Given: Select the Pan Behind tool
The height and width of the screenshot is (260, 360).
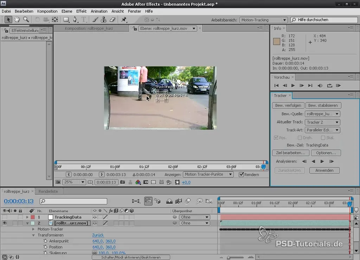Looking at the screenshot, I should coord(55,20).
